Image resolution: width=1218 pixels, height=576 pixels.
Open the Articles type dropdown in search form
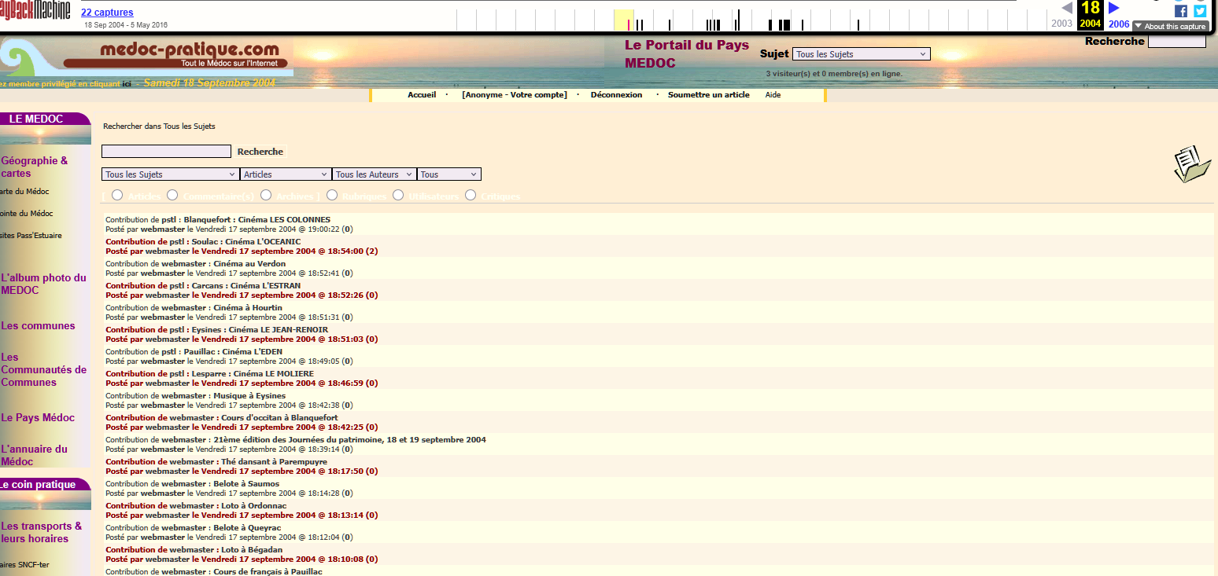coord(286,174)
